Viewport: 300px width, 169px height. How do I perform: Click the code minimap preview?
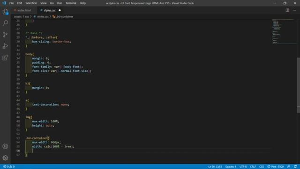(x=284, y=31)
